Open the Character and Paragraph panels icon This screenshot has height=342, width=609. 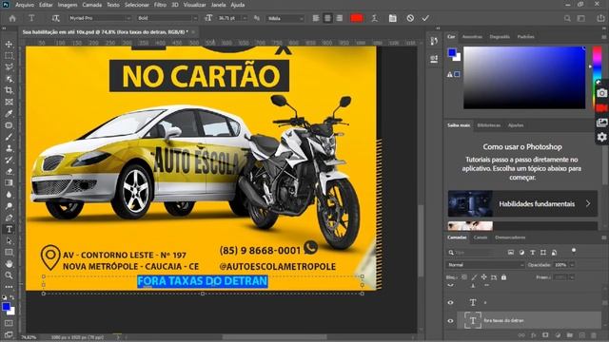click(393, 18)
